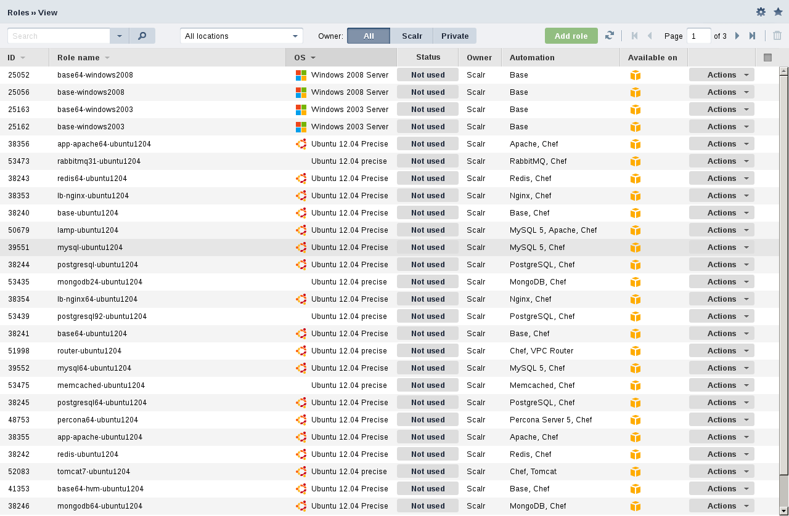Click platform cube icon for base64-windows2008
789x516 pixels.
636,75
